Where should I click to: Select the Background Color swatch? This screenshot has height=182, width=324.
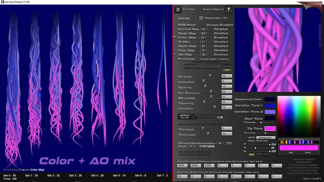(x=270, y=100)
